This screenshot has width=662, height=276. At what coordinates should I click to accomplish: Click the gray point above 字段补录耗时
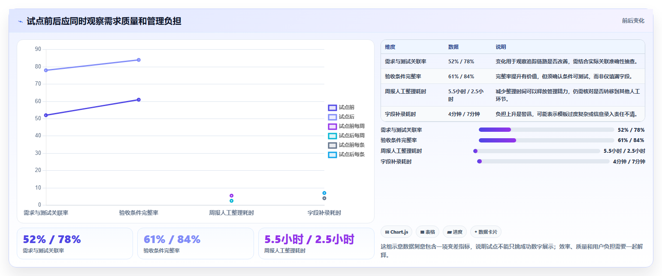point(324,198)
